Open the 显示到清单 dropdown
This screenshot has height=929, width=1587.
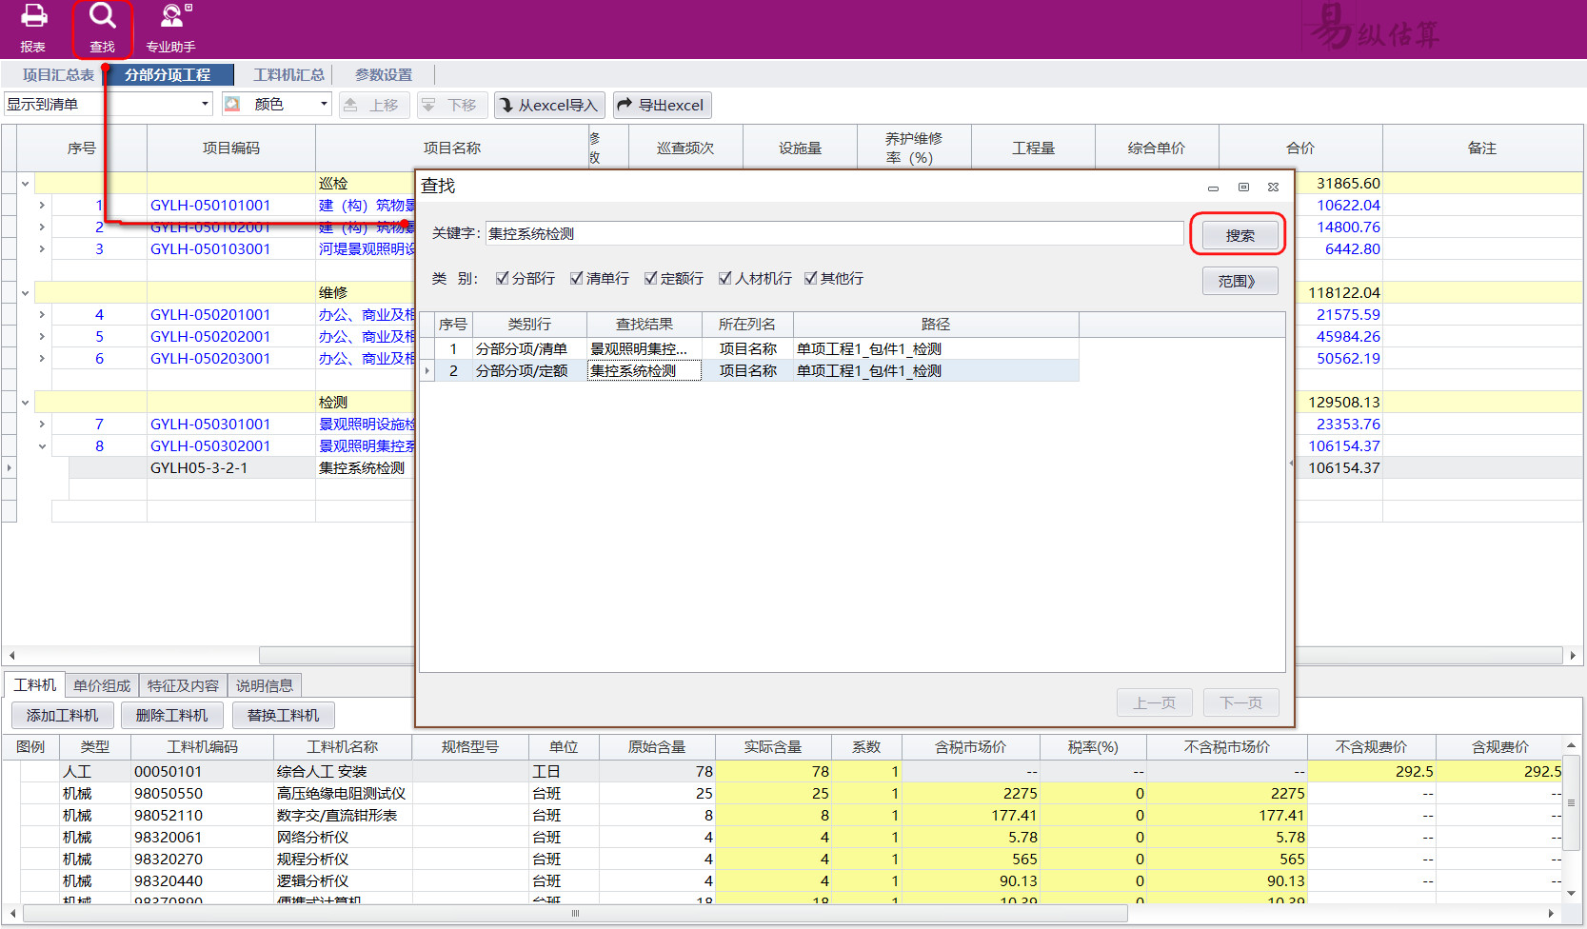coord(205,104)
